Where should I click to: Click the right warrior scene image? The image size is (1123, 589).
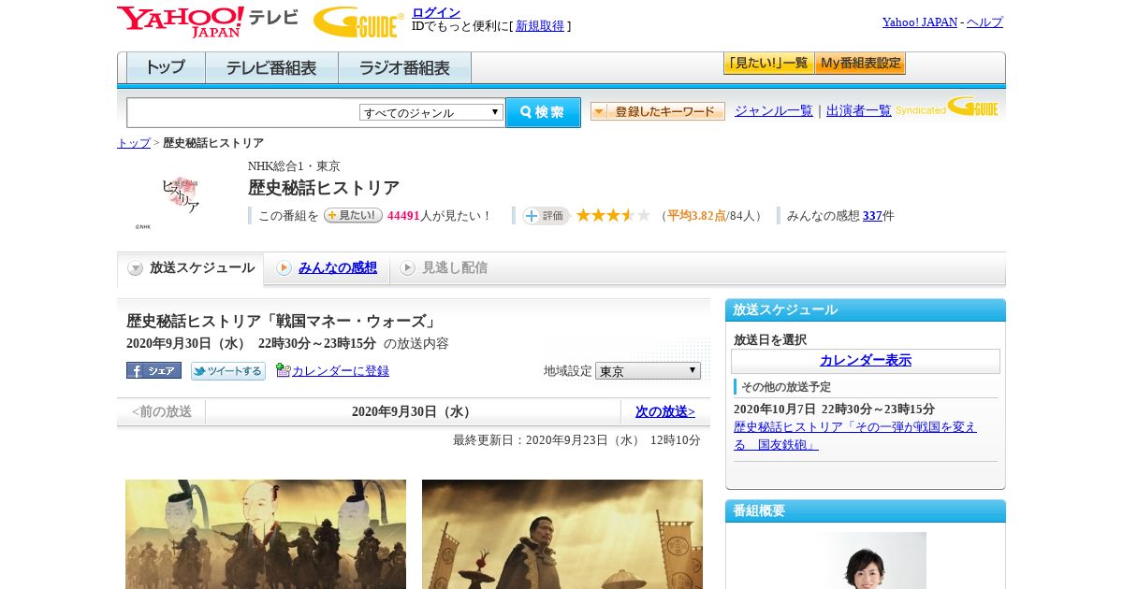tap(562, 534)
